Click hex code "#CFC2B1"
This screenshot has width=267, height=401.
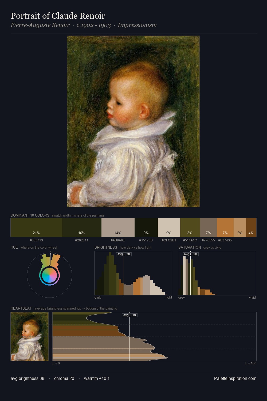tap(169, 240)
